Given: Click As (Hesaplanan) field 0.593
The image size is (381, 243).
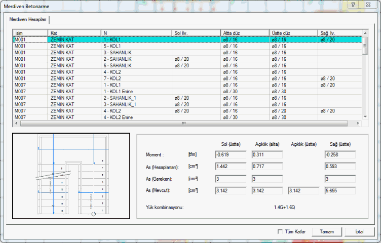Looking at the screenshot, I should 340,166.
